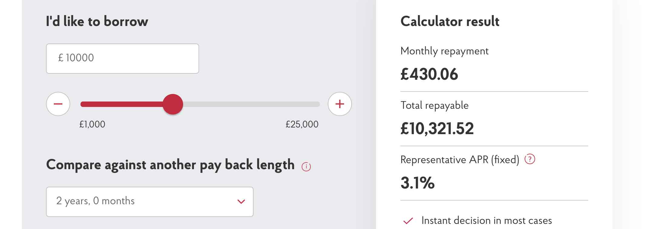Click the 'Calculator result' heading
650x229 pixels.
click(450, 21)
